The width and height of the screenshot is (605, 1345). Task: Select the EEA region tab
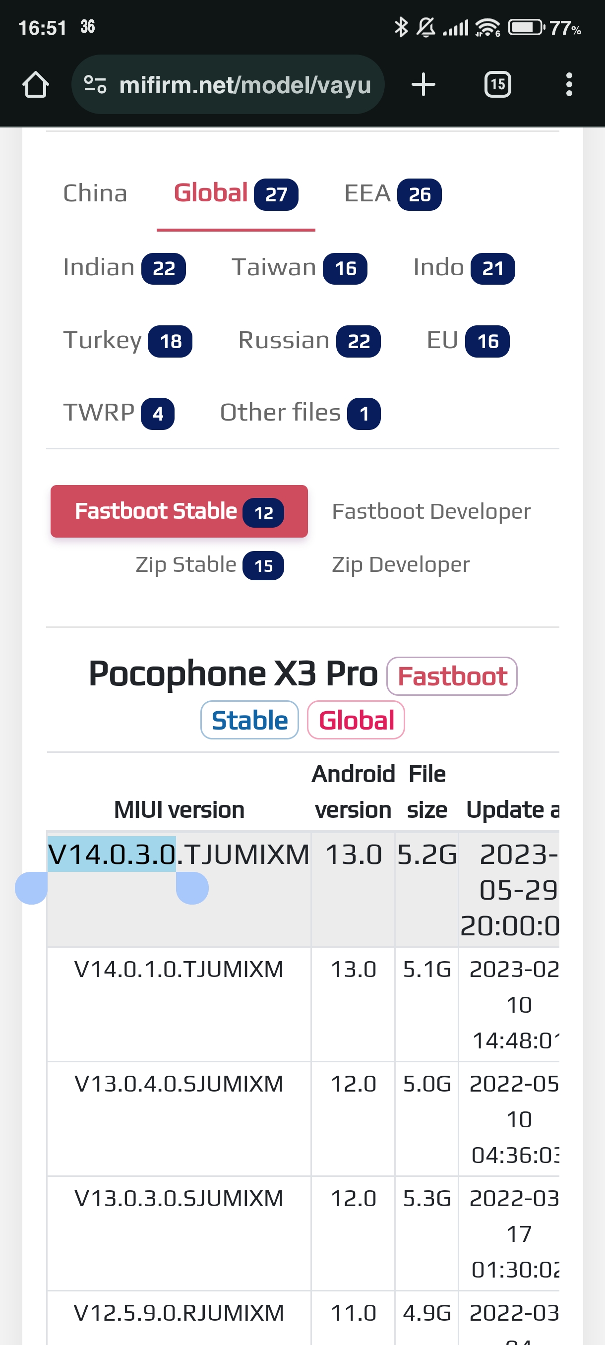click(x=392, y=194)
